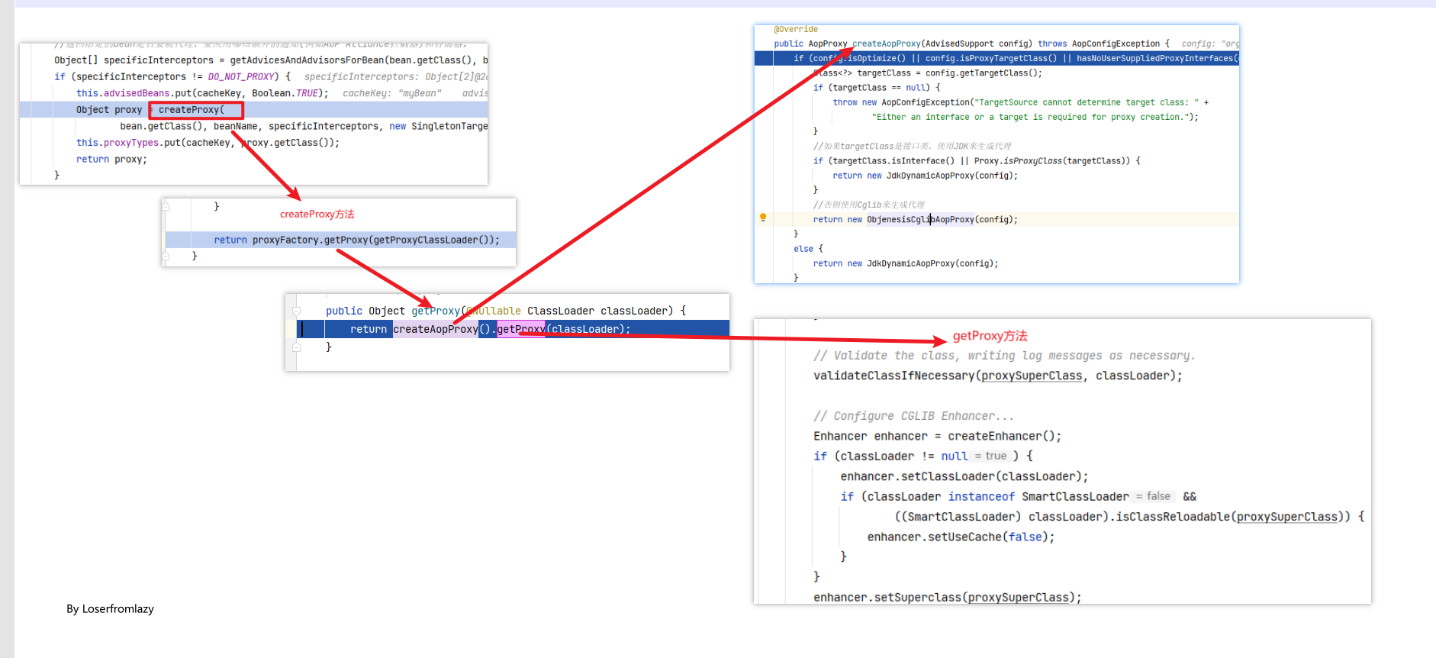Select the 'createProxy方法' red label

317,214
